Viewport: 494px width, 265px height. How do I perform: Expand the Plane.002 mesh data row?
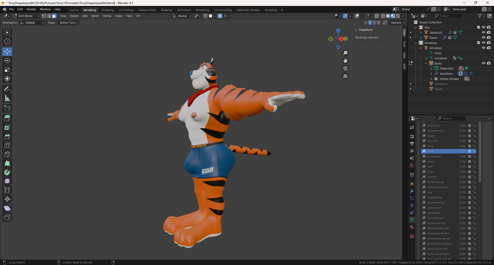click(431, 69)
